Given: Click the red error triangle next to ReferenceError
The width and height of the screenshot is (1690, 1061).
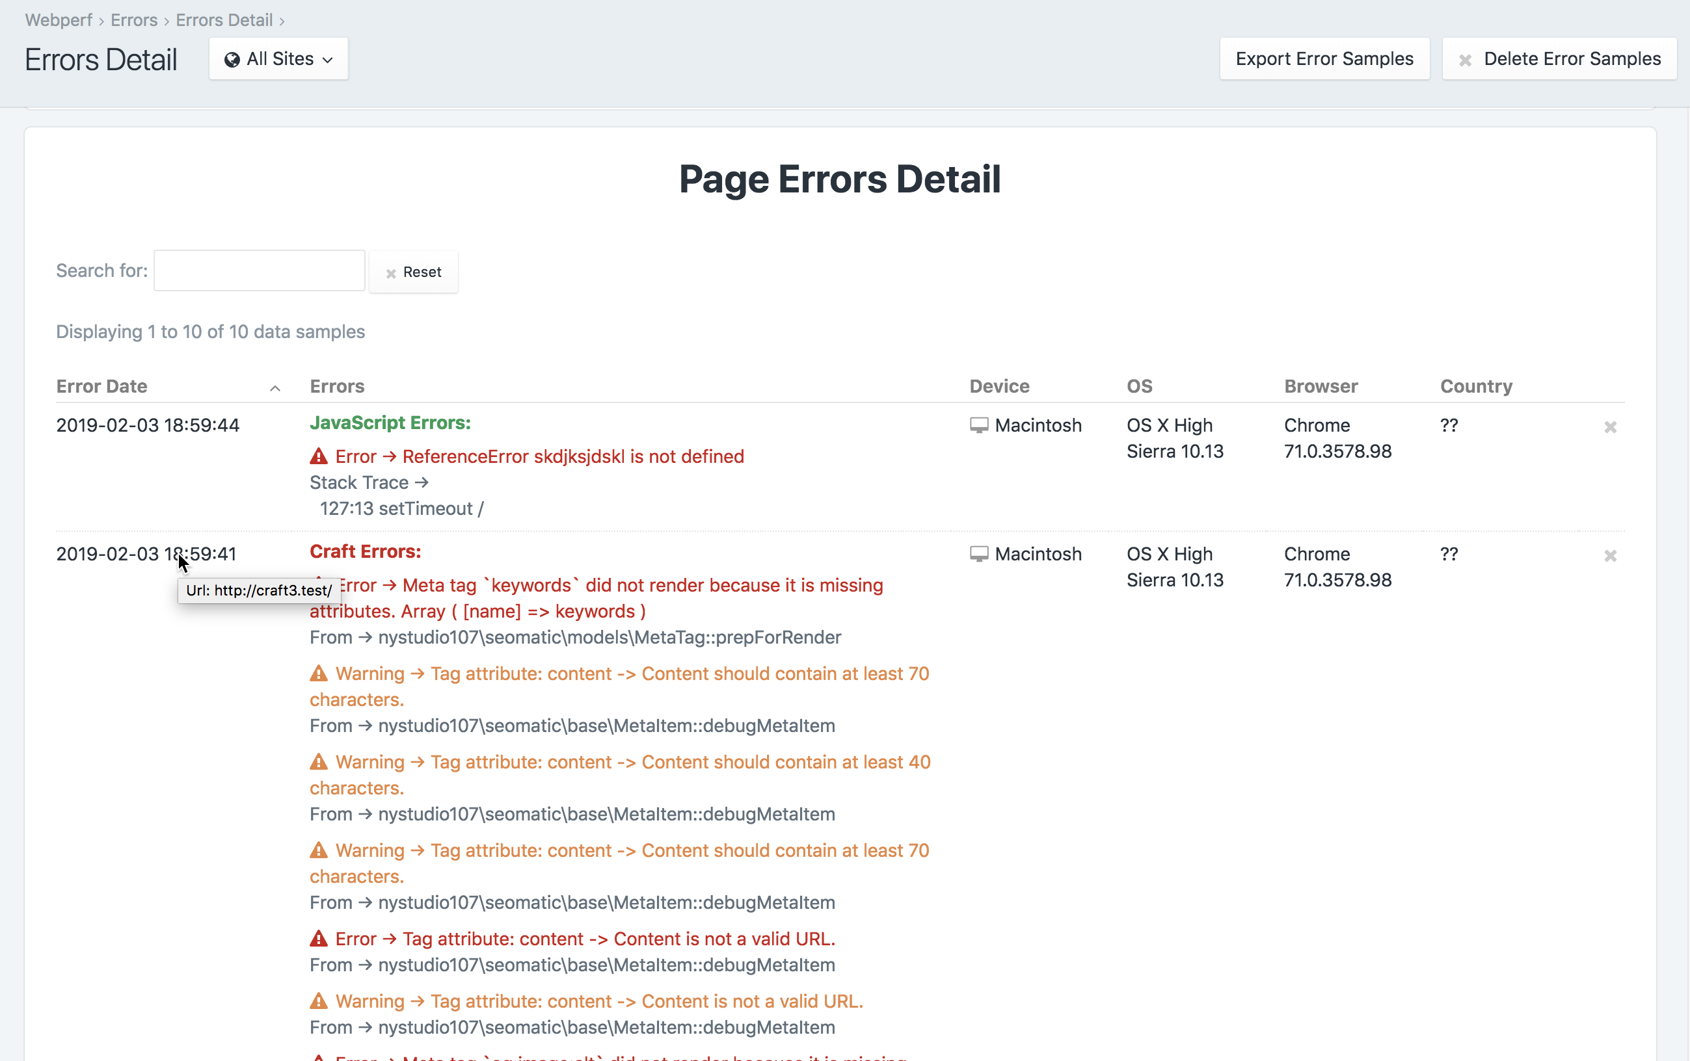Looking at the screenshot, I should tap(319, 456).
